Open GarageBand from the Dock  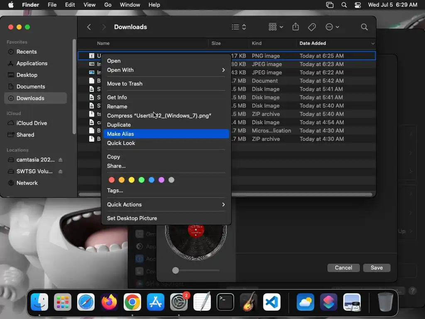249,302
